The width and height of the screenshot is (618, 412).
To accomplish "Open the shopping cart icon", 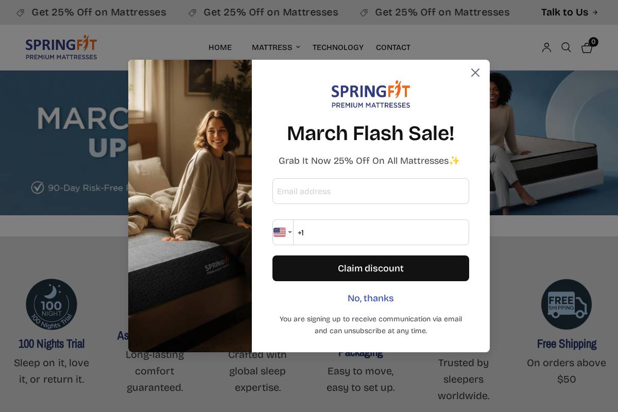I will (x=587, y=47).
